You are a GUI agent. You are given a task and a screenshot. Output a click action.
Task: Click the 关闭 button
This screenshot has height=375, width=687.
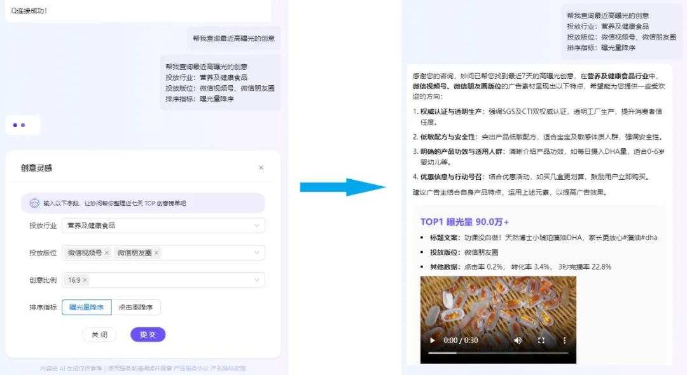99,335
